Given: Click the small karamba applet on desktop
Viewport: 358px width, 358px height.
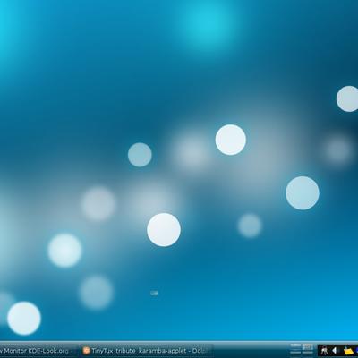Looking at the screenshot, I should click(x=154, y=294).
